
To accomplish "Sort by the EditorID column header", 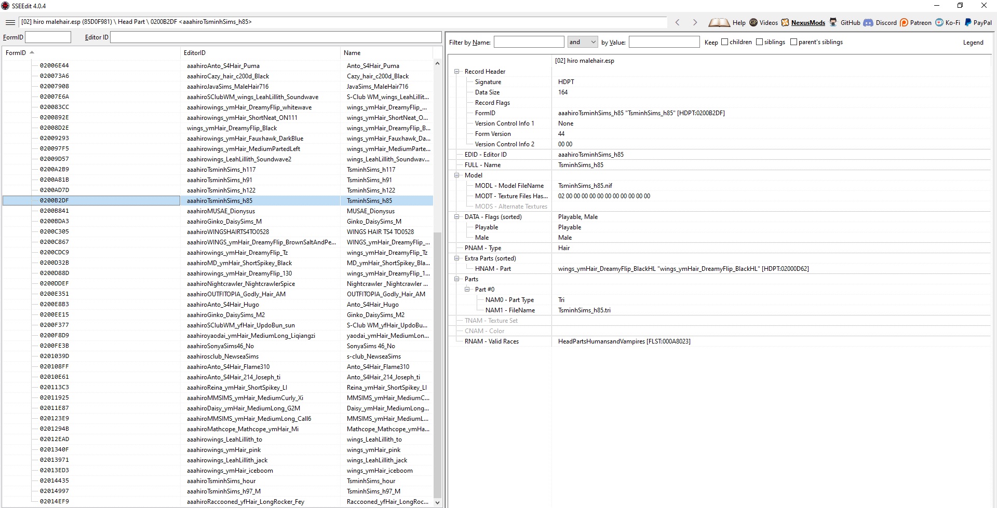I will pos(260,53).
